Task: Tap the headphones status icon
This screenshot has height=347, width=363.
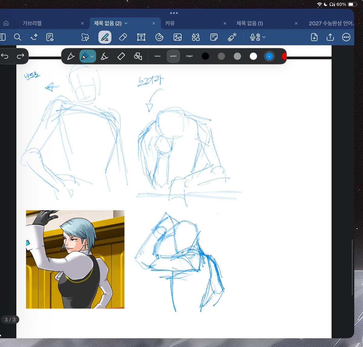Action: point(332,4)
